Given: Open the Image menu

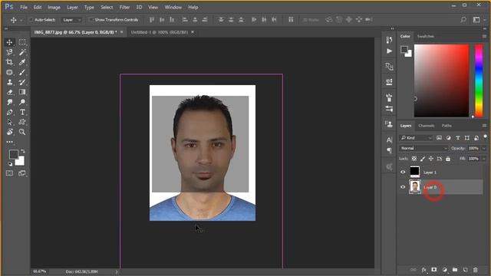Looking at the screenshot, I should (x=54, y=7).
